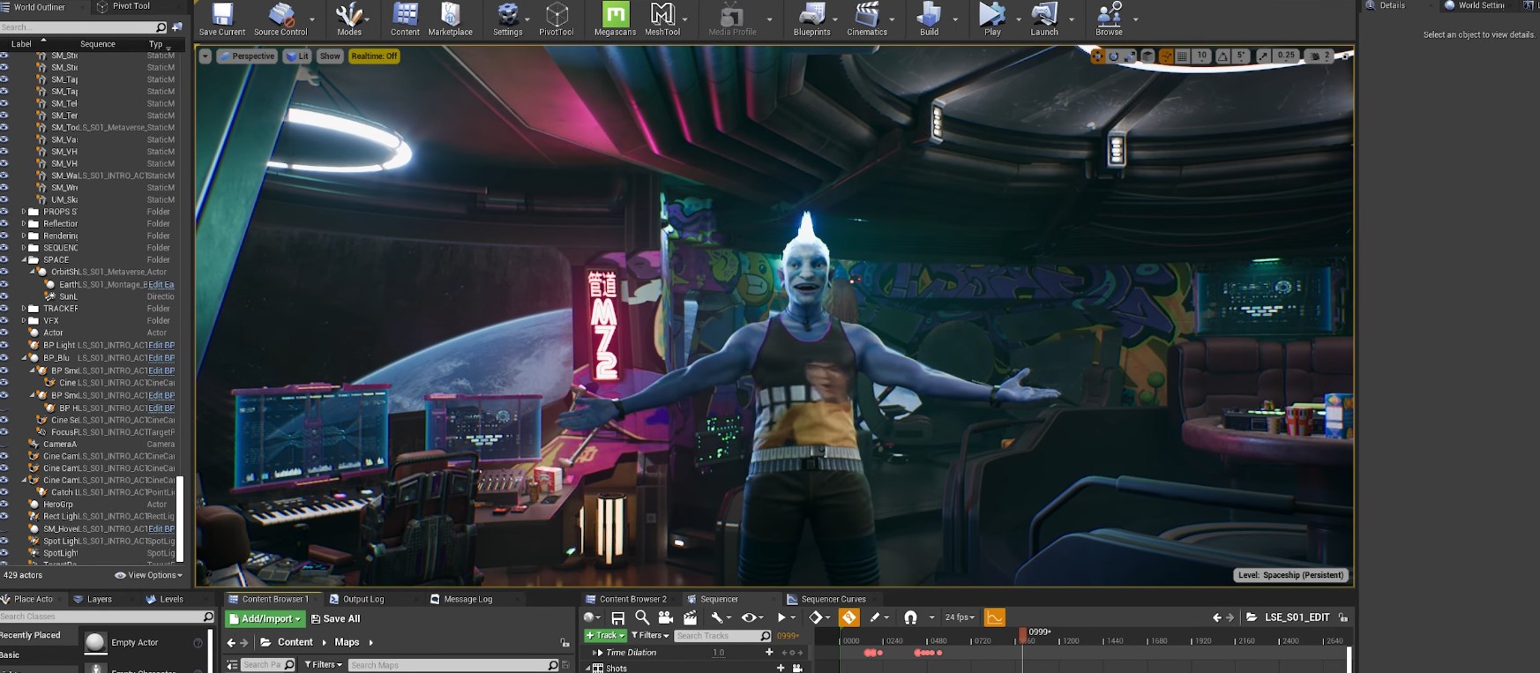Switch to the Sequencer Curves tab
1540x673 pixels.
[x=833, y=599]
